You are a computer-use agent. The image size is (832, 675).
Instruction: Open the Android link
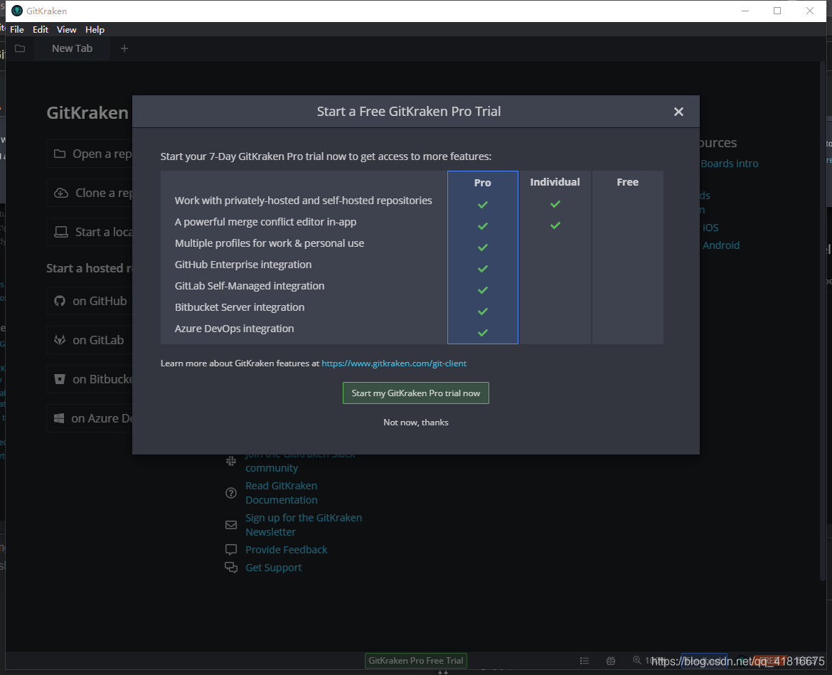pyautogui.click(x=720, y=245)
